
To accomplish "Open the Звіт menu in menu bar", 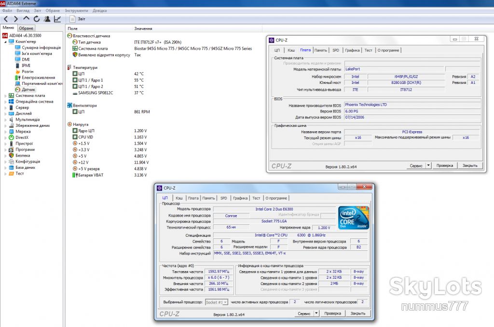I will (38, 11).
